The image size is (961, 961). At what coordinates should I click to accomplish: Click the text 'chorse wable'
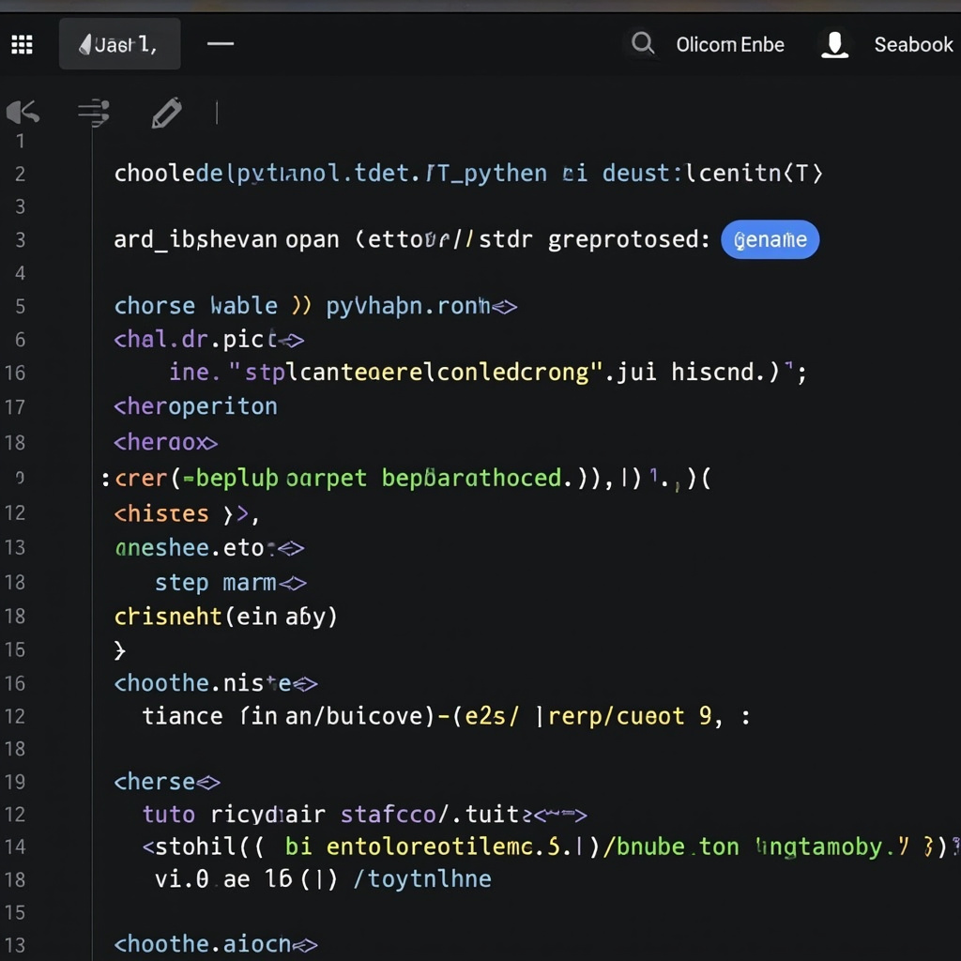[x=195, y=305]
